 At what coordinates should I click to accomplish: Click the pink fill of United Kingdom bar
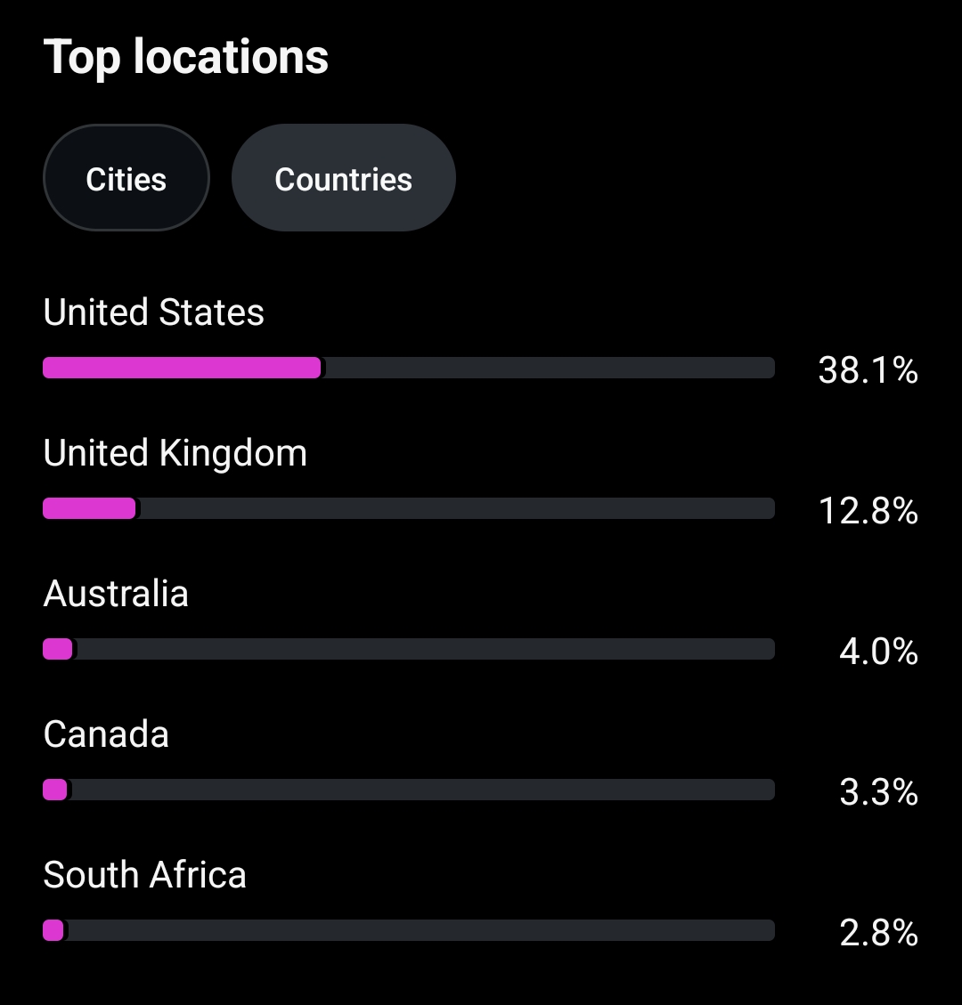click(x=89, y=508)
